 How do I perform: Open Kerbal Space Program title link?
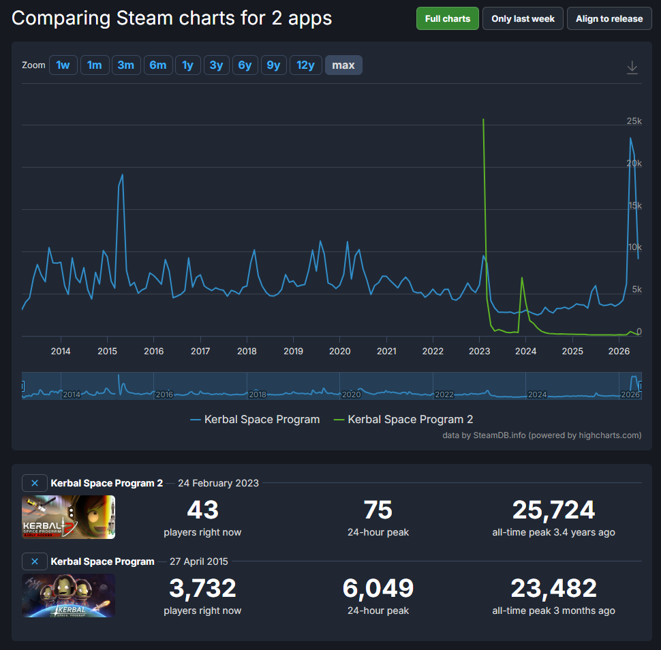102,561
